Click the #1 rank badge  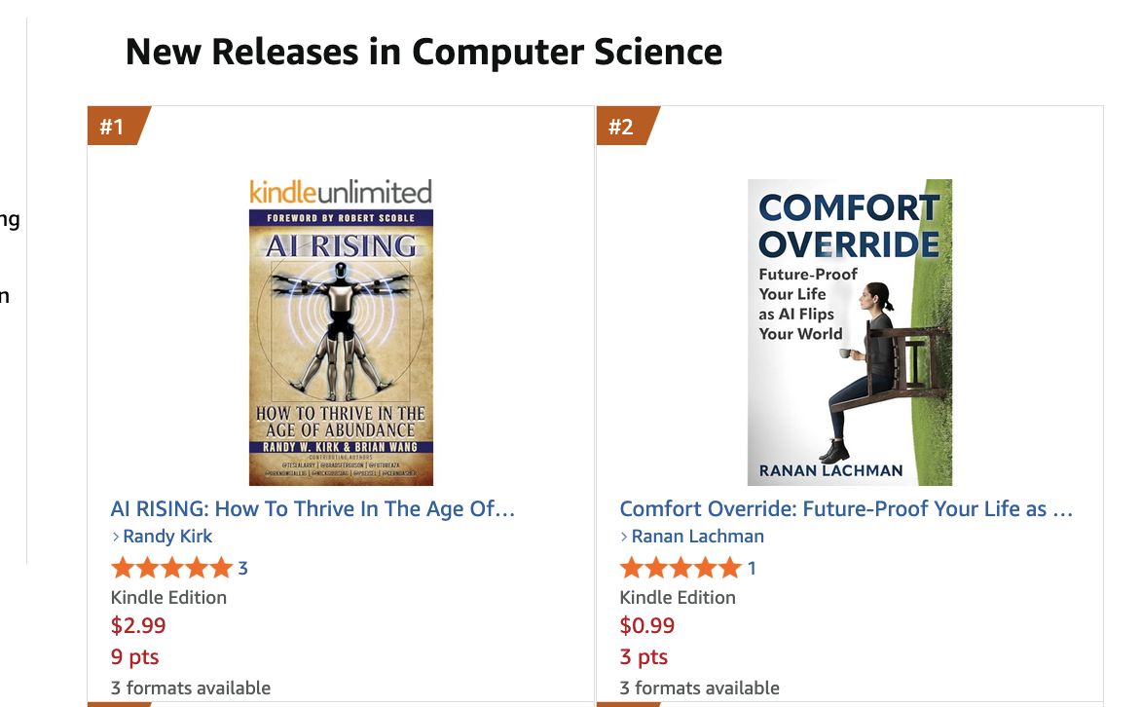click(x=113, y=127)
